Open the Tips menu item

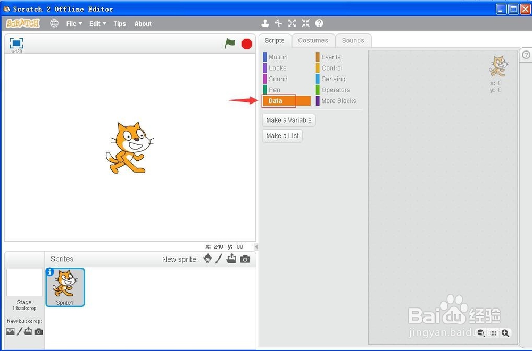120,24
